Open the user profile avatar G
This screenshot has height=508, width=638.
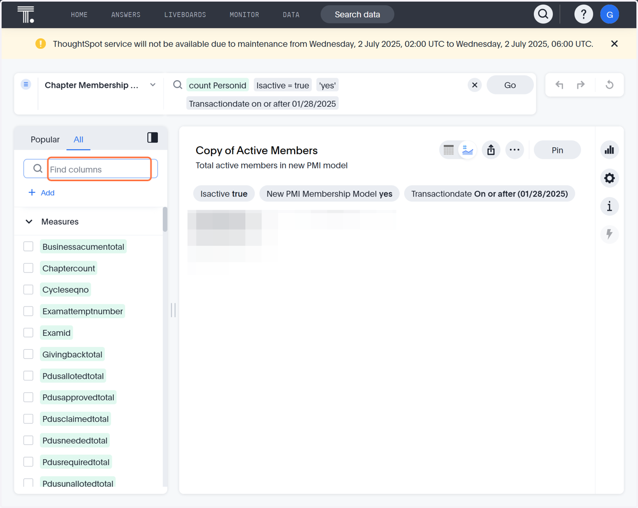point(609,14)
